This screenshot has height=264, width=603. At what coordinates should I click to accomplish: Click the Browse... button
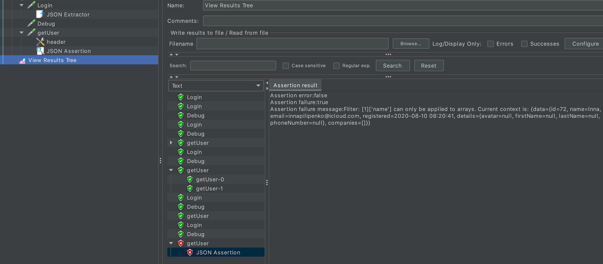click(x=411, y=44)
